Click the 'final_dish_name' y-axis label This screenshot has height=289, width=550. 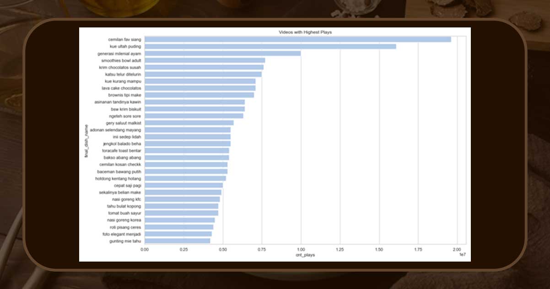click(86, 140)
